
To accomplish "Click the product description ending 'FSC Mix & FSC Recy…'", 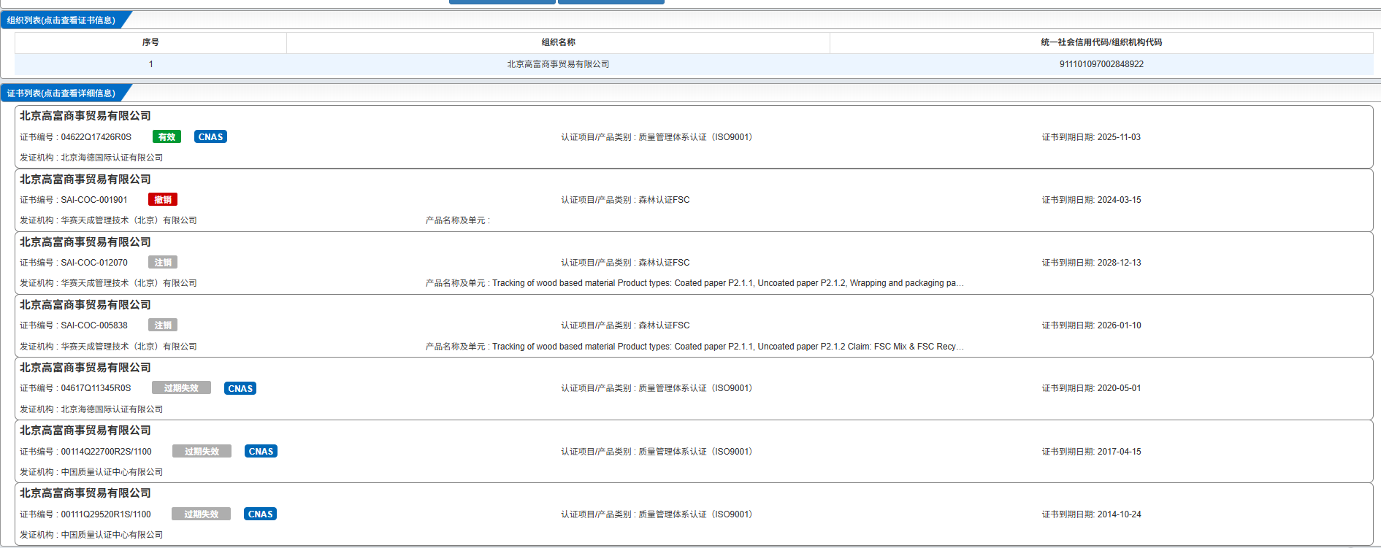I will [x=728, y=347].
